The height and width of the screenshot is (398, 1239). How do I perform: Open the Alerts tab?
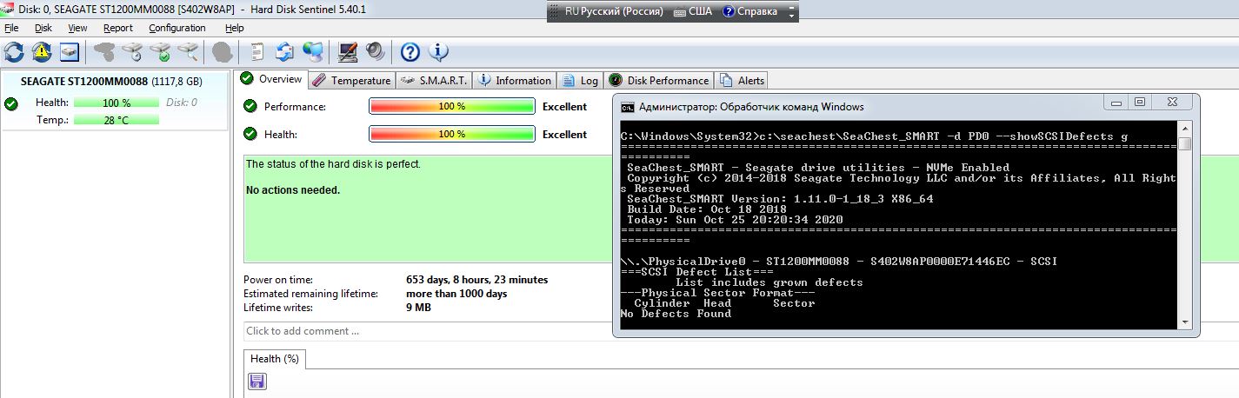(x=741, y=80)
